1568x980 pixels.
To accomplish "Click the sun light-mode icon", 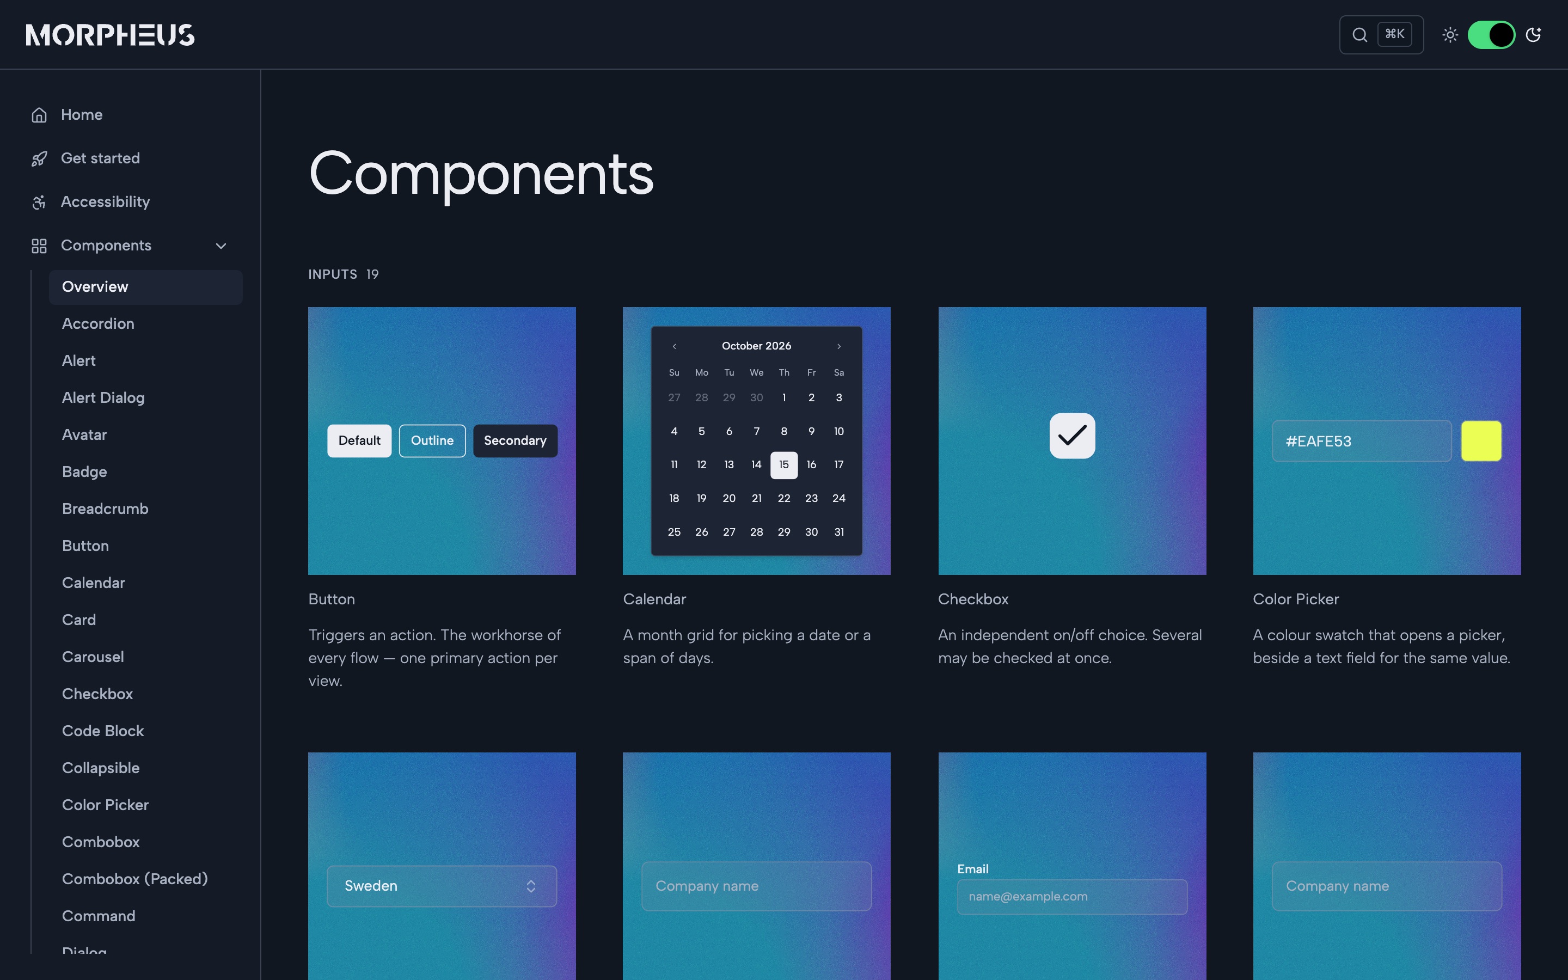I will 1450,35.
